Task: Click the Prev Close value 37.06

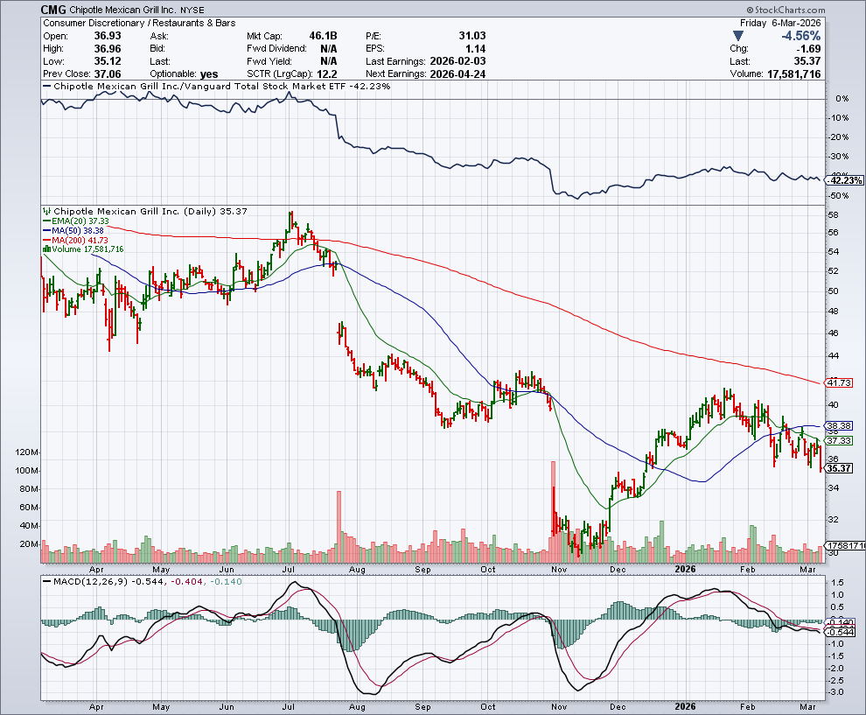Action: tap(107, 74)
